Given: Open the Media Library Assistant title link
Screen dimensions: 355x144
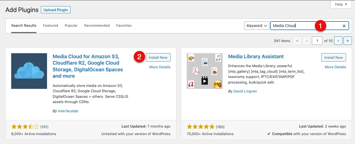Looking at the screenshot, I should tap(256, 57).
